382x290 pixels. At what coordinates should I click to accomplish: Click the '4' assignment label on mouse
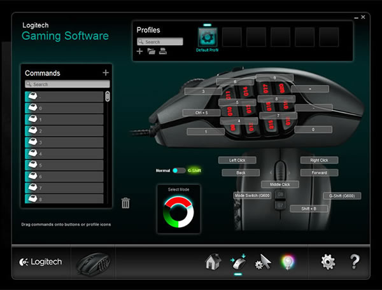pos(239,121)
